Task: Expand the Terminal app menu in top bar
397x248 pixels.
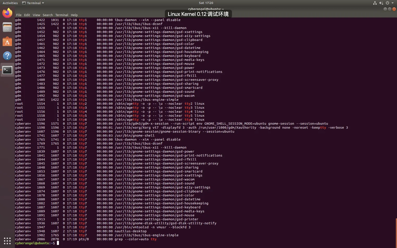Action: [x=33, y=3]
